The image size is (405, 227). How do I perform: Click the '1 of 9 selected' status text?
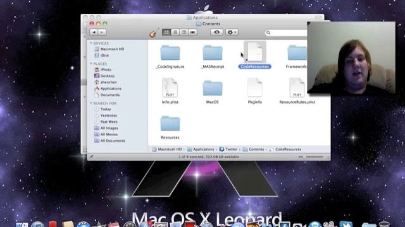coord(208,157)
